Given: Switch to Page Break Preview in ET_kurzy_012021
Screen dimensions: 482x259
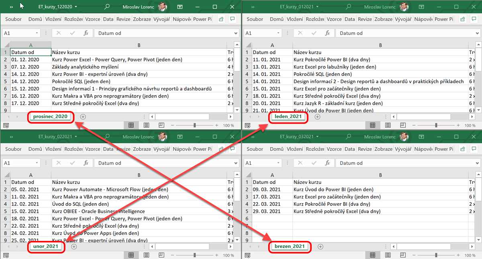Looking at the screenshot, I should pos(402,125).
